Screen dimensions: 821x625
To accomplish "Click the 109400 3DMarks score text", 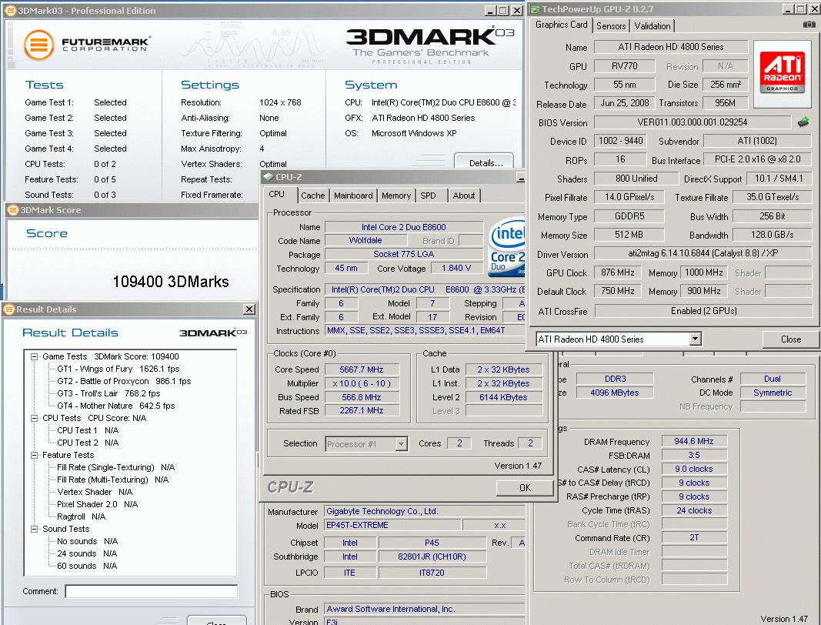I will click(x=171, y=282).
